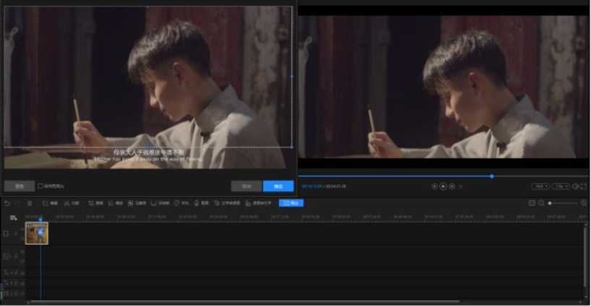Mute the preview volume speaker icon

pyautogui.click(x=575, y=186)
